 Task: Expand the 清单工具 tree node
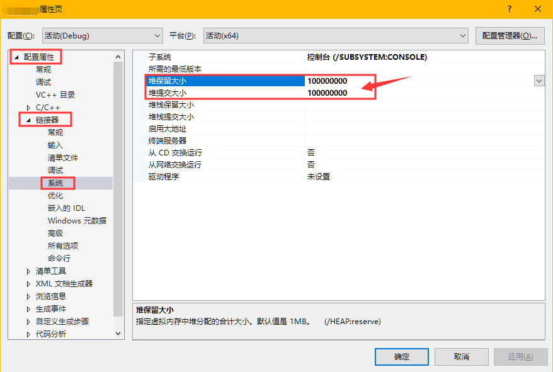(x=28, y=271)
